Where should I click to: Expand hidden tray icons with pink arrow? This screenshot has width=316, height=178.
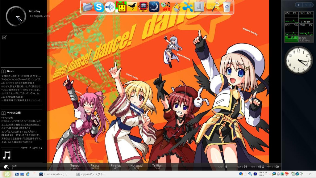tap(270, 174)
